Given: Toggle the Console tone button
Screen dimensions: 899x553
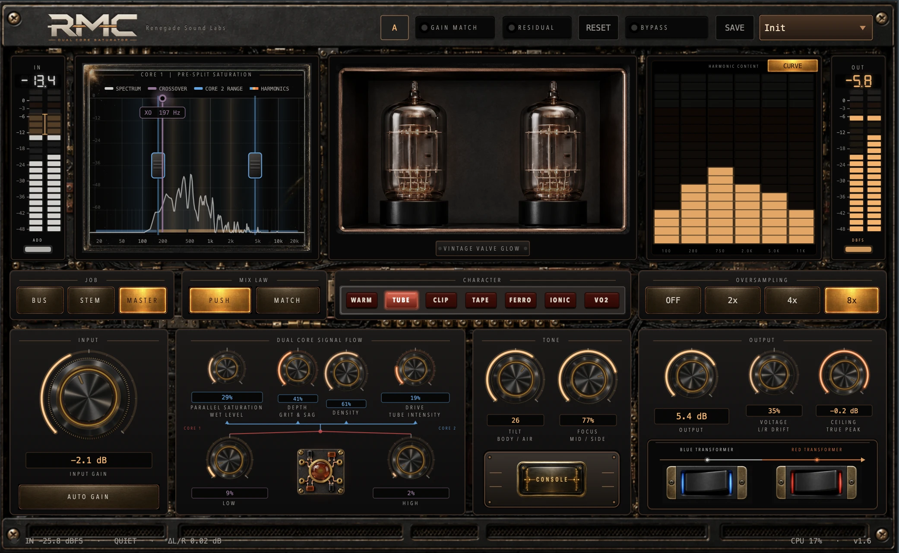Looking at the screenshot, I should click(x=551, y=479).
